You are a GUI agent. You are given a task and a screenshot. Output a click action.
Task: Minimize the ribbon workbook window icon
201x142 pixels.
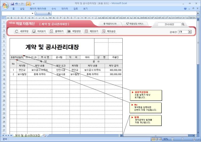pyautogui.click(x=189, y=9)
